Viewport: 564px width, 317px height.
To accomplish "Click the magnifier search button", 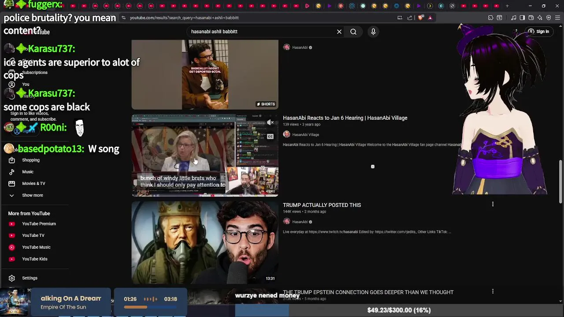I will [353, 32].
